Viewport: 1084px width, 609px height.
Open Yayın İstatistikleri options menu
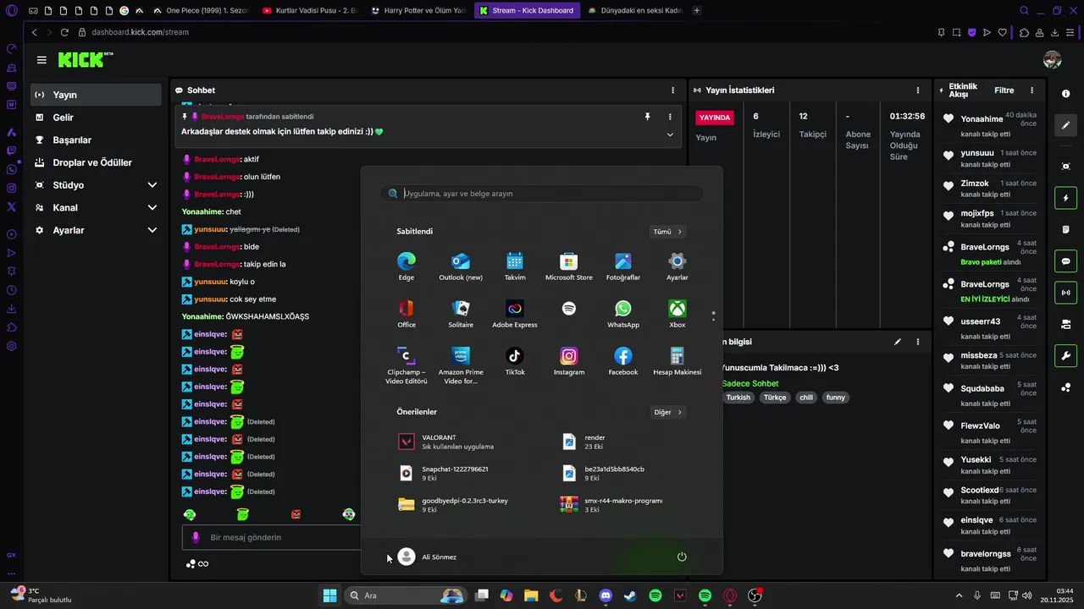coord(918,91)
